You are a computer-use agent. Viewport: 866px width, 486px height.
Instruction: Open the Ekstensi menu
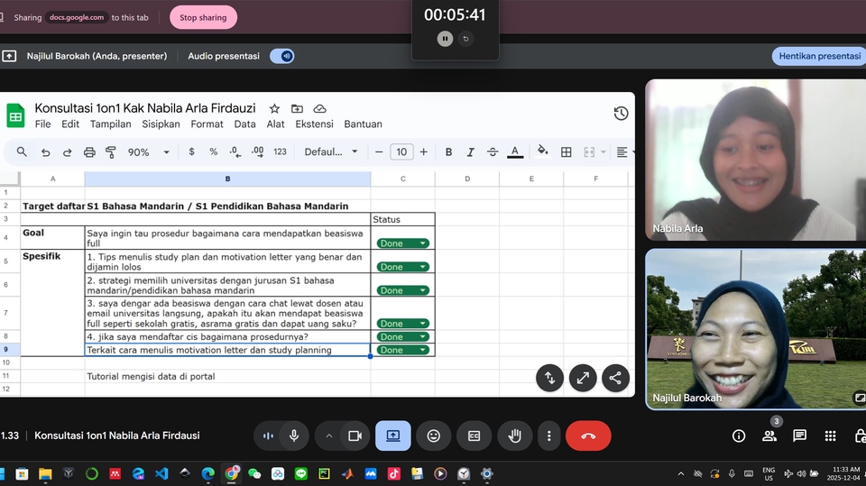(x=314, y=124)
